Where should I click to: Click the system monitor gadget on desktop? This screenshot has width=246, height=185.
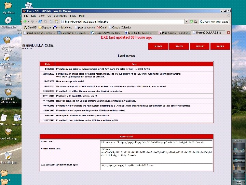(238, 162)
